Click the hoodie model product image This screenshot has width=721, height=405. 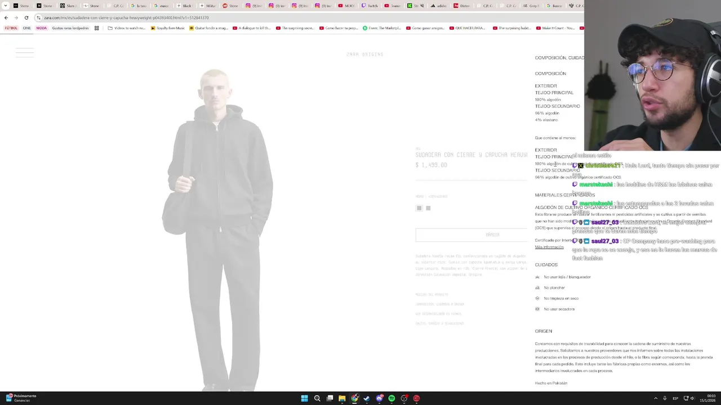click(217, 229)
